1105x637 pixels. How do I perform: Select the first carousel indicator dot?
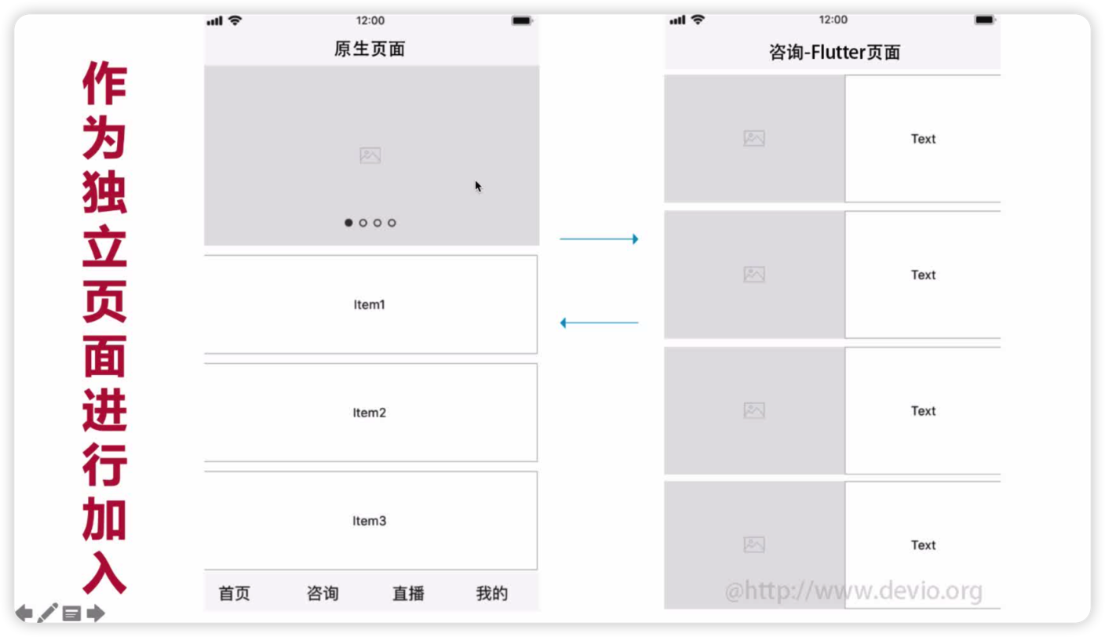[348, 223]
